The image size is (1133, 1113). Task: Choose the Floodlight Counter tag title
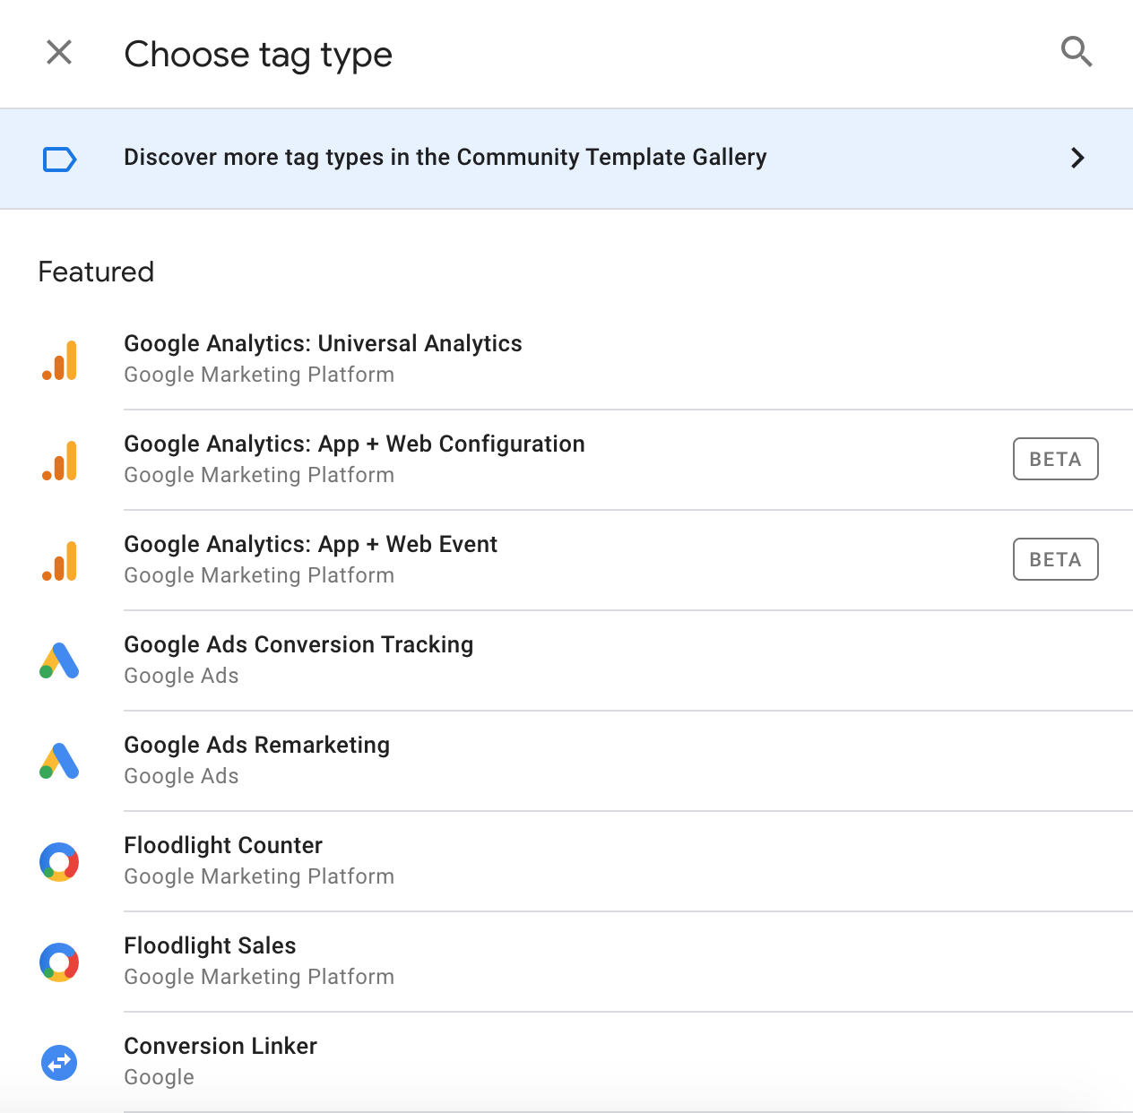[x=223, y=845]
